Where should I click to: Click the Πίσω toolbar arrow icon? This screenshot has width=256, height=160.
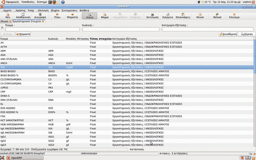tap(57, 14)
